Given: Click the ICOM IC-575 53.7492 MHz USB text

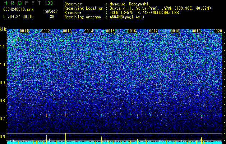Looking at the screenshot, I should [x=144, y=13].
